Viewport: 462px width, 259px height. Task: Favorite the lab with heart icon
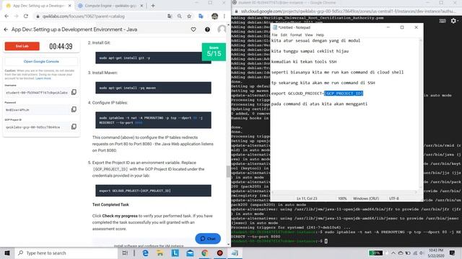193,29
